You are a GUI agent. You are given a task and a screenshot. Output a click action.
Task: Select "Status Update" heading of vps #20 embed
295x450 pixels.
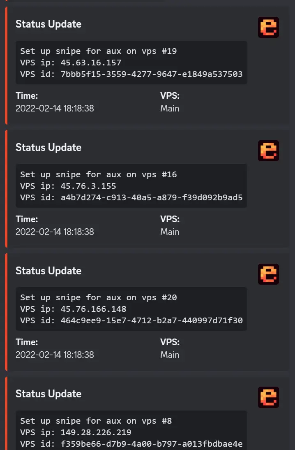click(48, 271)
